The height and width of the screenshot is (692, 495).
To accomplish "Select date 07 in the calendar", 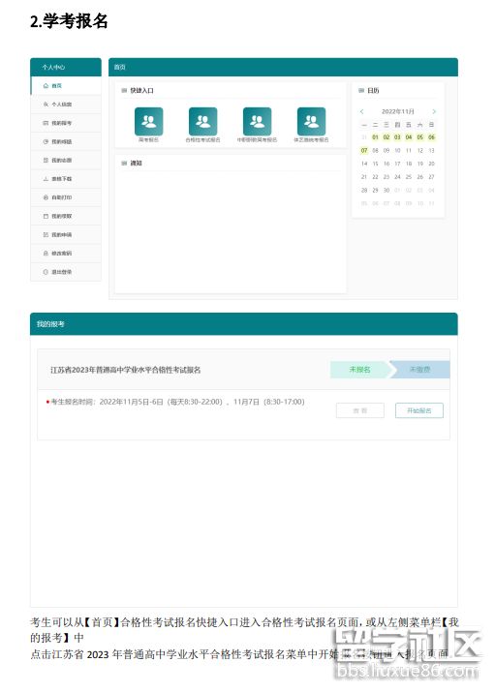I will pyautogui.click(x=364, y=150).
